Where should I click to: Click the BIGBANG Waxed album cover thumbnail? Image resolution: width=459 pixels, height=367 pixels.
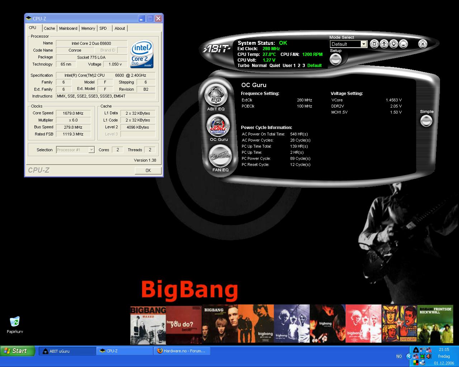pyautogui.click(x=148, y=325)
